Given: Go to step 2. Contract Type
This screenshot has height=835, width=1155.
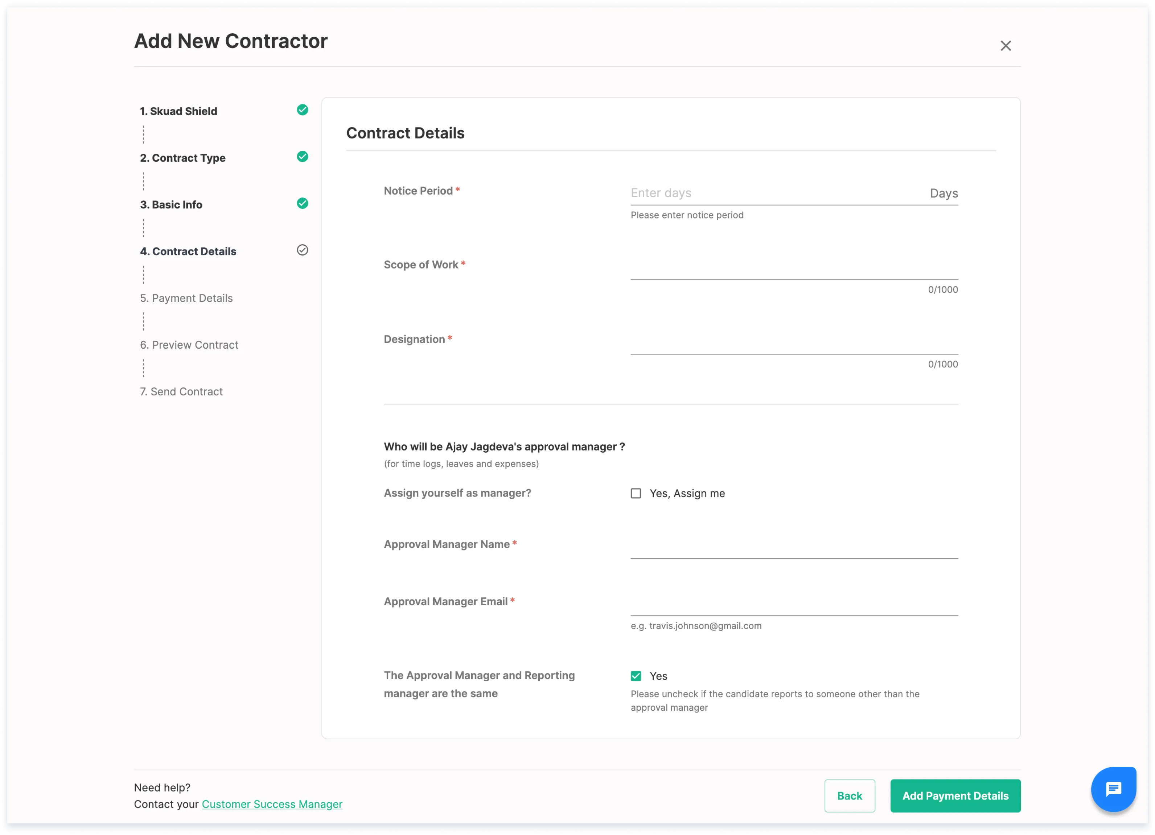Looking at the screenshot, I should [183, 158].
